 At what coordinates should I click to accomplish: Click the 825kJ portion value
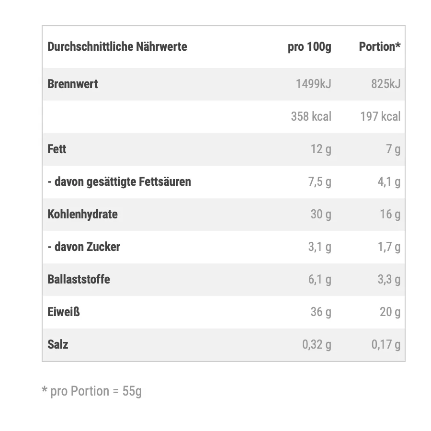coord(386,84)
